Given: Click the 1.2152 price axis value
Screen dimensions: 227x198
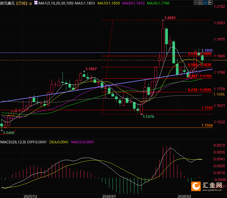Looking at the screenshot, I should point(219,6).
